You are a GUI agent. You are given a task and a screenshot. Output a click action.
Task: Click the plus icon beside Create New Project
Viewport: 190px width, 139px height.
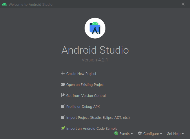point(63,73)
